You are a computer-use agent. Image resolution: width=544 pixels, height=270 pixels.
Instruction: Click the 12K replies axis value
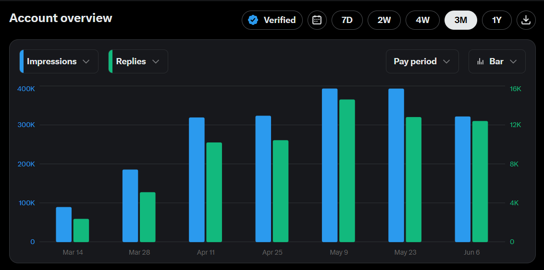click(x=515, y=125)
